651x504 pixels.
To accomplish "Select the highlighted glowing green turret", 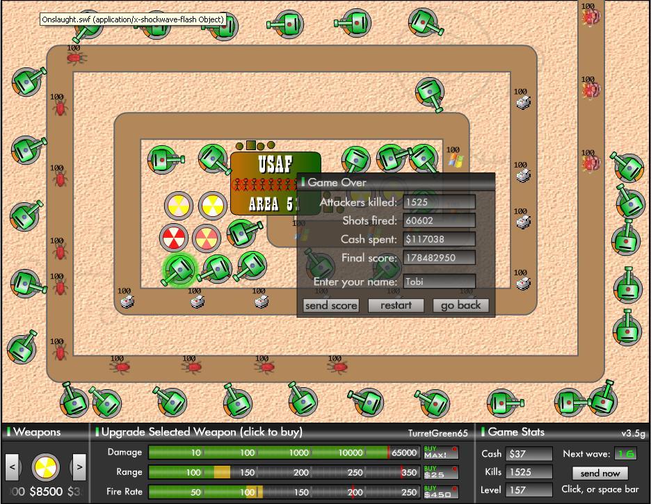I will coord(179,268).
